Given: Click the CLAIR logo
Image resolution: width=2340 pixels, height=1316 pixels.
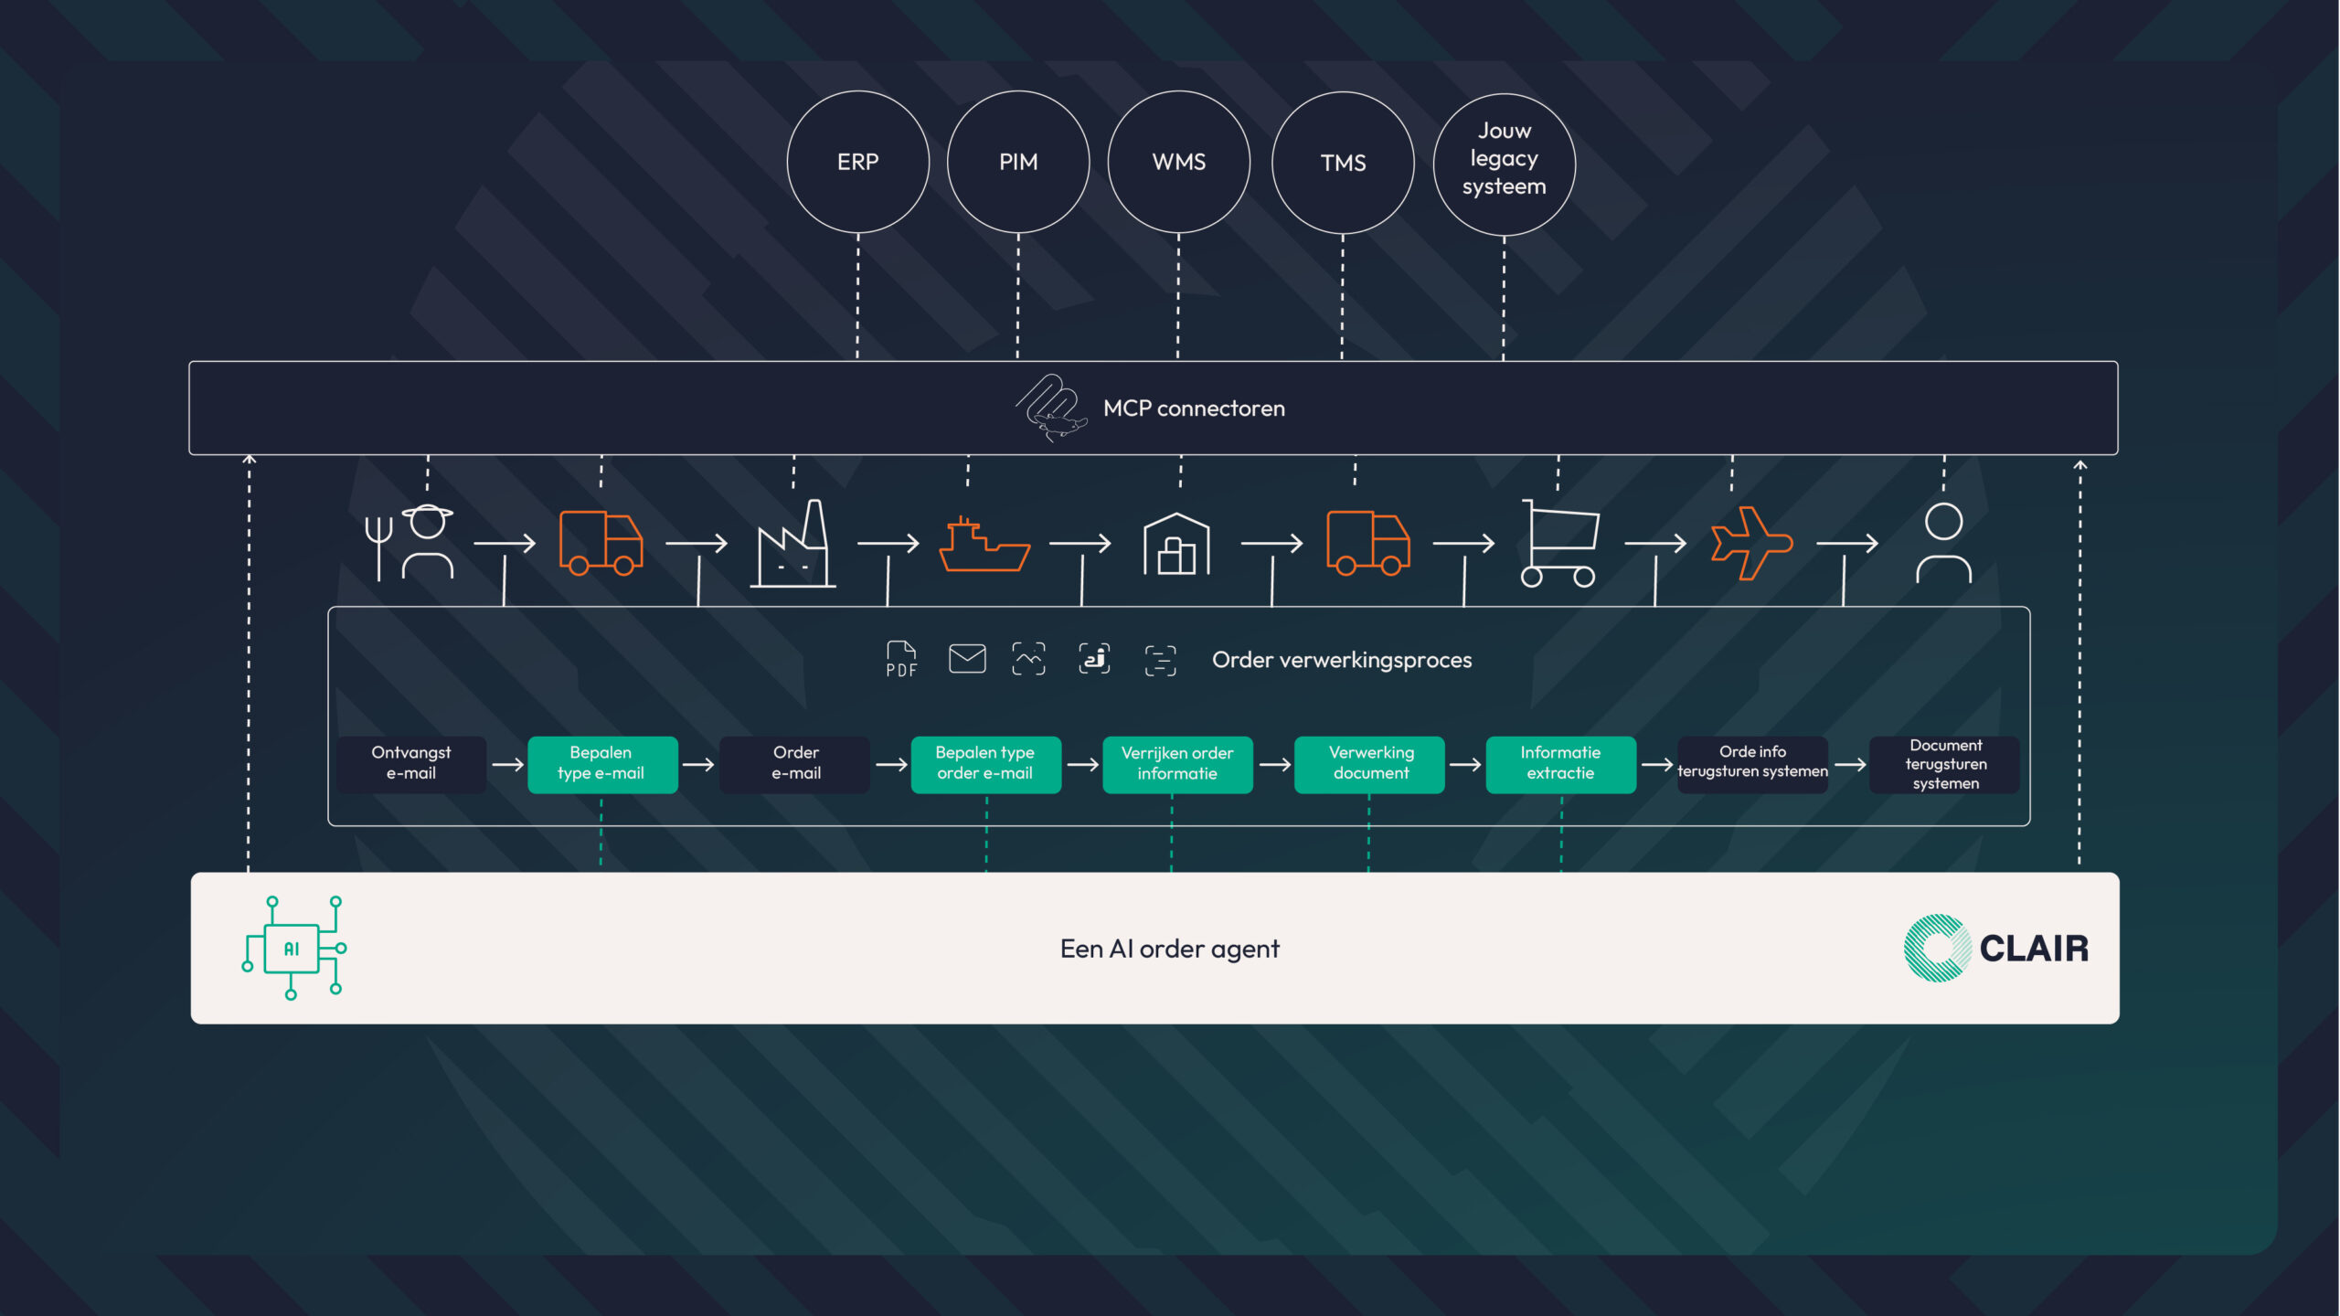Looking at the screenshot, I should point(1995,948).
